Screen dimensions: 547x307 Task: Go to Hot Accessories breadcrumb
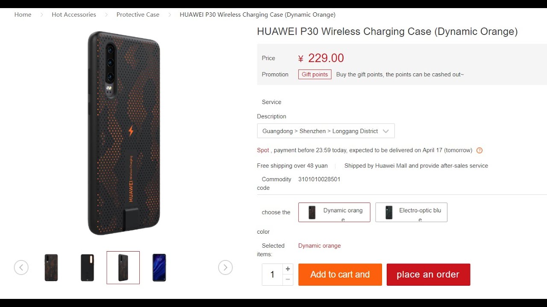coord(74,14)
